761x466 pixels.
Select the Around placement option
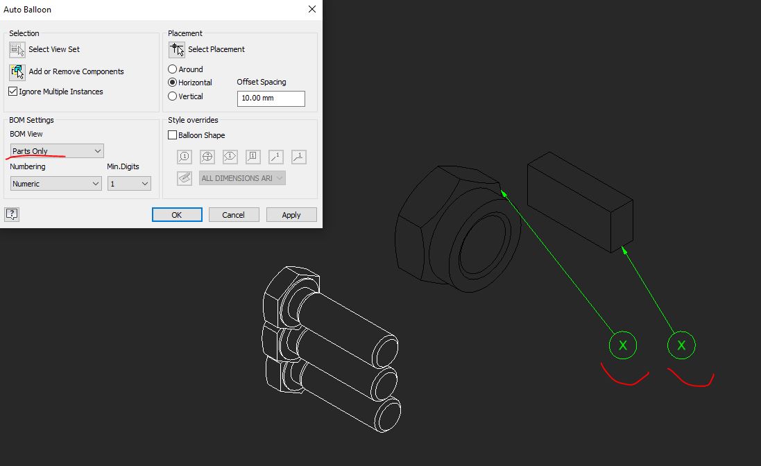point(173,69)
